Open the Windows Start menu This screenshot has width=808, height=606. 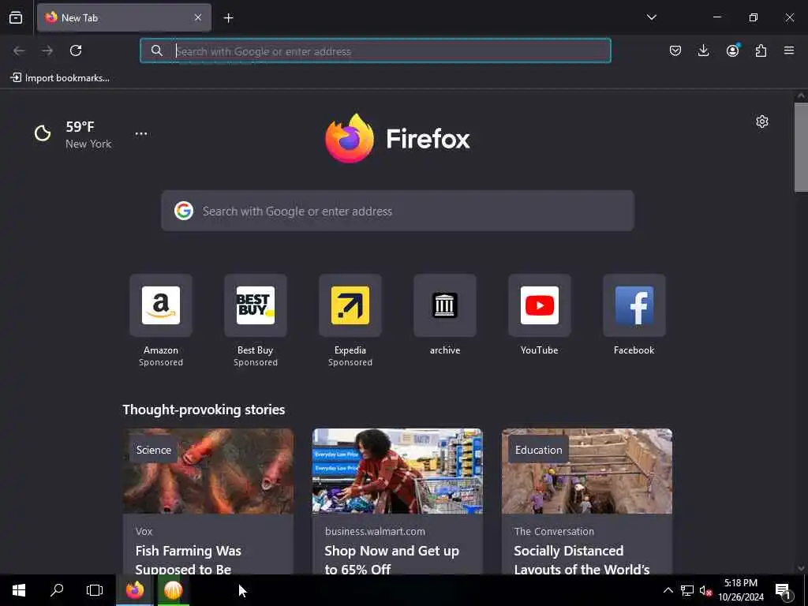(19, 590)
